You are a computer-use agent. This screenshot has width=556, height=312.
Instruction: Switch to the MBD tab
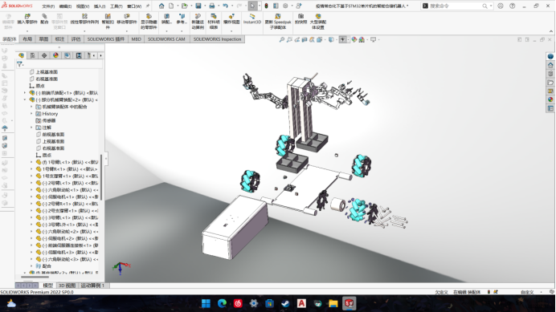point(136,39)
